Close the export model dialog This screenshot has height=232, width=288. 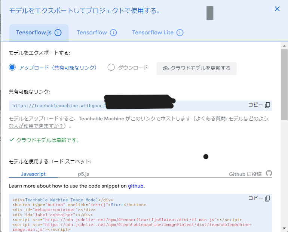[x=277, y=9]
